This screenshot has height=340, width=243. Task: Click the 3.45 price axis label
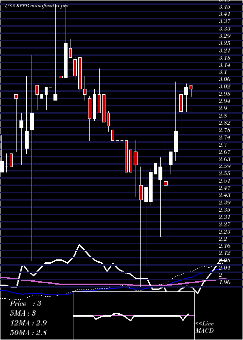click(x=225, y=7)
